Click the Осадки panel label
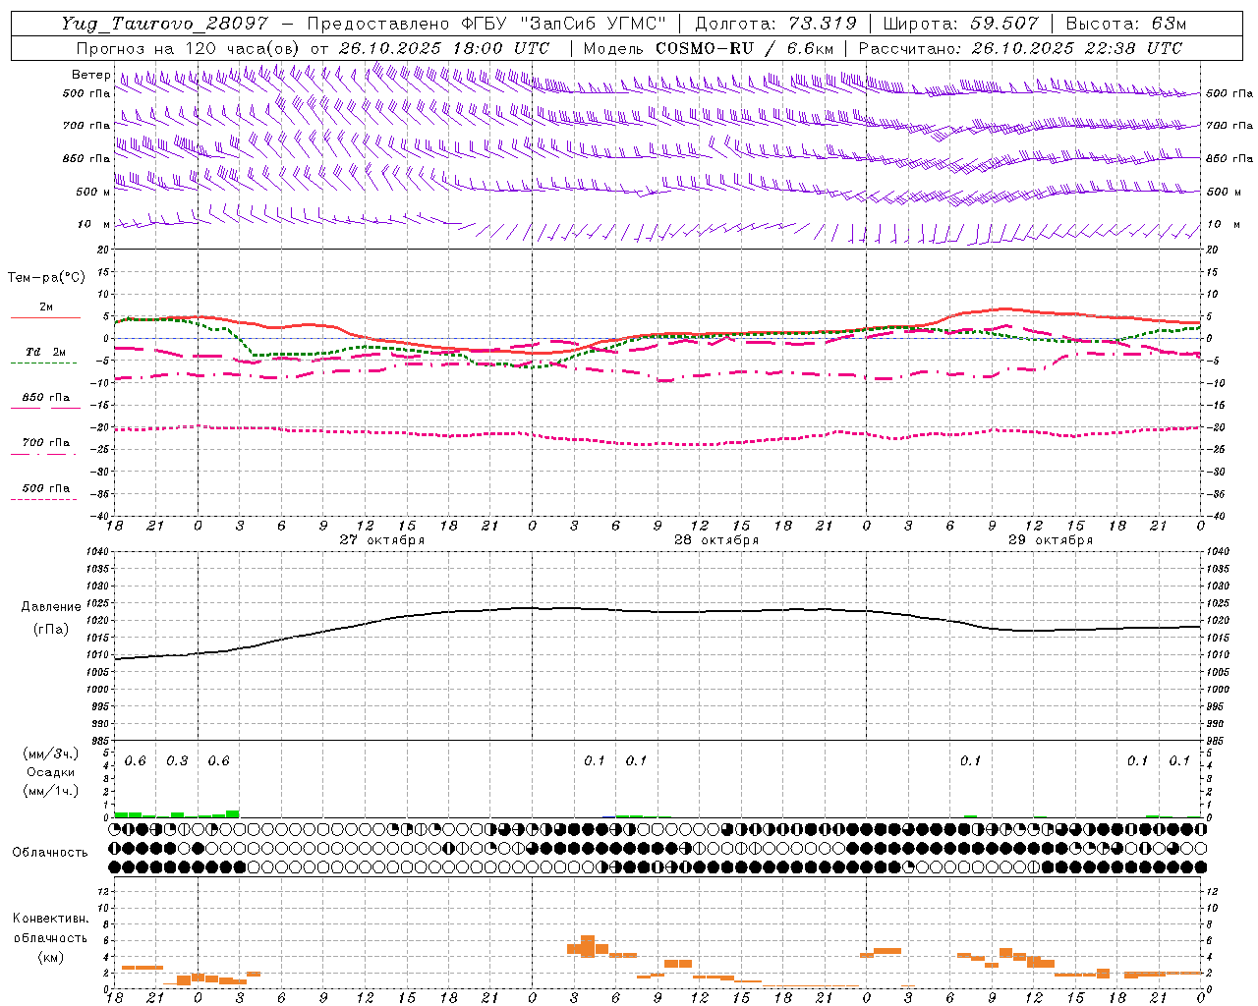Screen dimensions: 1258x1006 point(51,772)
